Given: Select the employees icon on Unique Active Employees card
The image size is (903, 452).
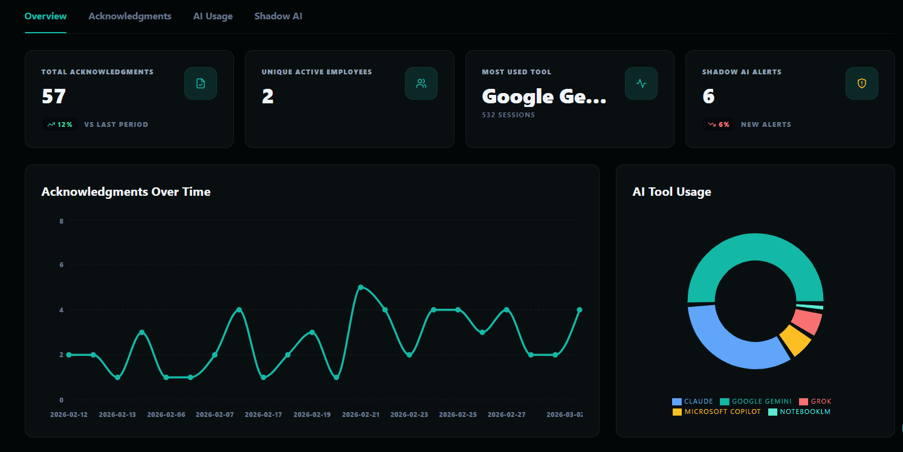Looking at the screenshot, I should point(421,83).
